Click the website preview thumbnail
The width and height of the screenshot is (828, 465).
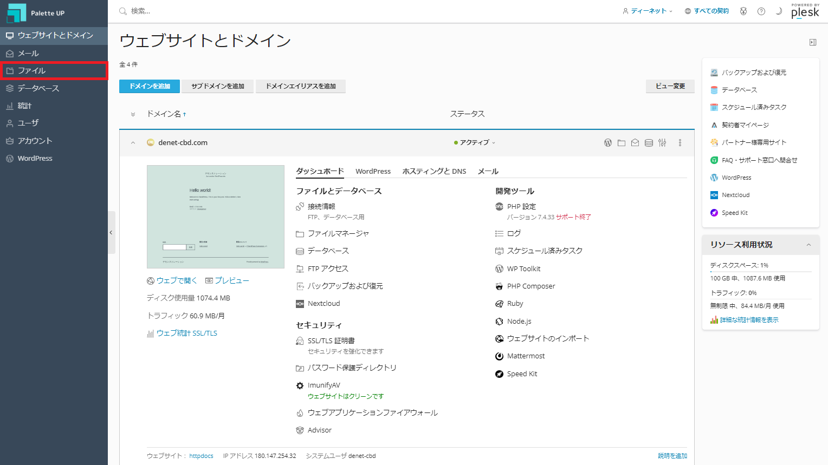(x=216, y=217)
